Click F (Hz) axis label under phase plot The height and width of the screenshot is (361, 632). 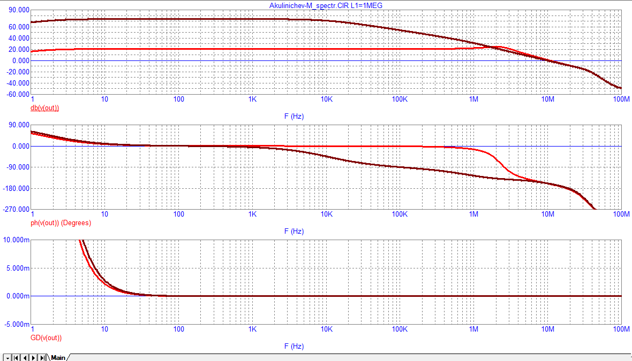click(294, 232)
